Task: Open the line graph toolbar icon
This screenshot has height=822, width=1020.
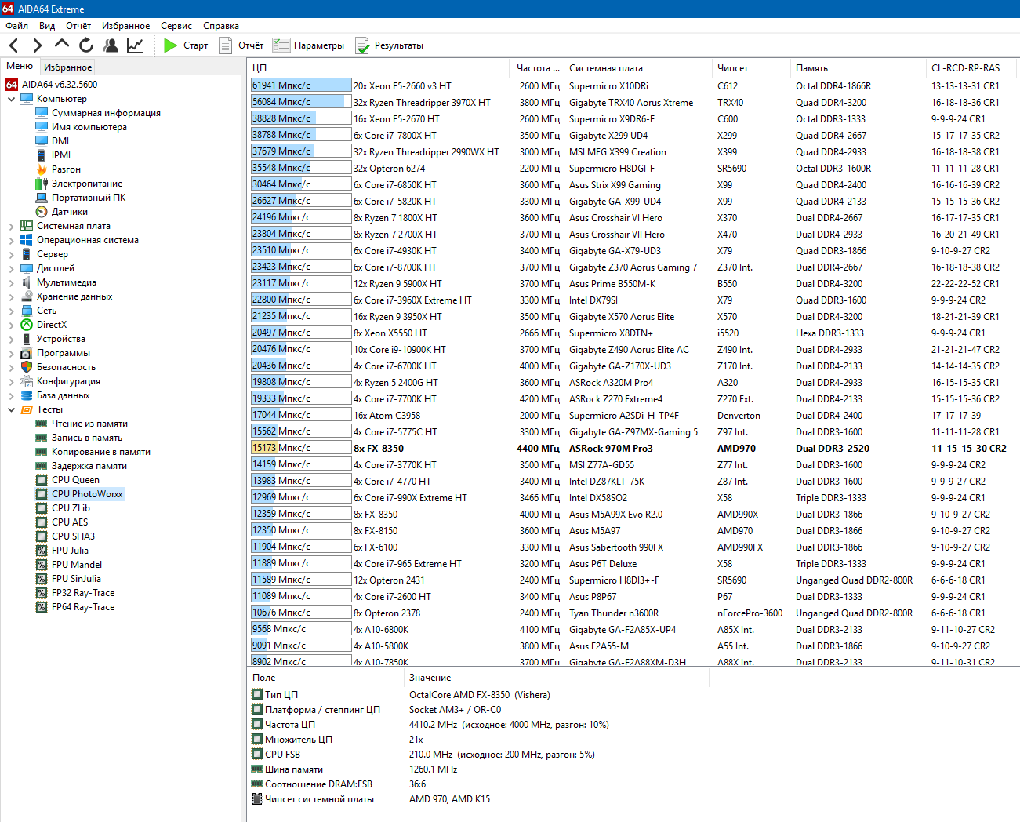Action: [135, 45]
